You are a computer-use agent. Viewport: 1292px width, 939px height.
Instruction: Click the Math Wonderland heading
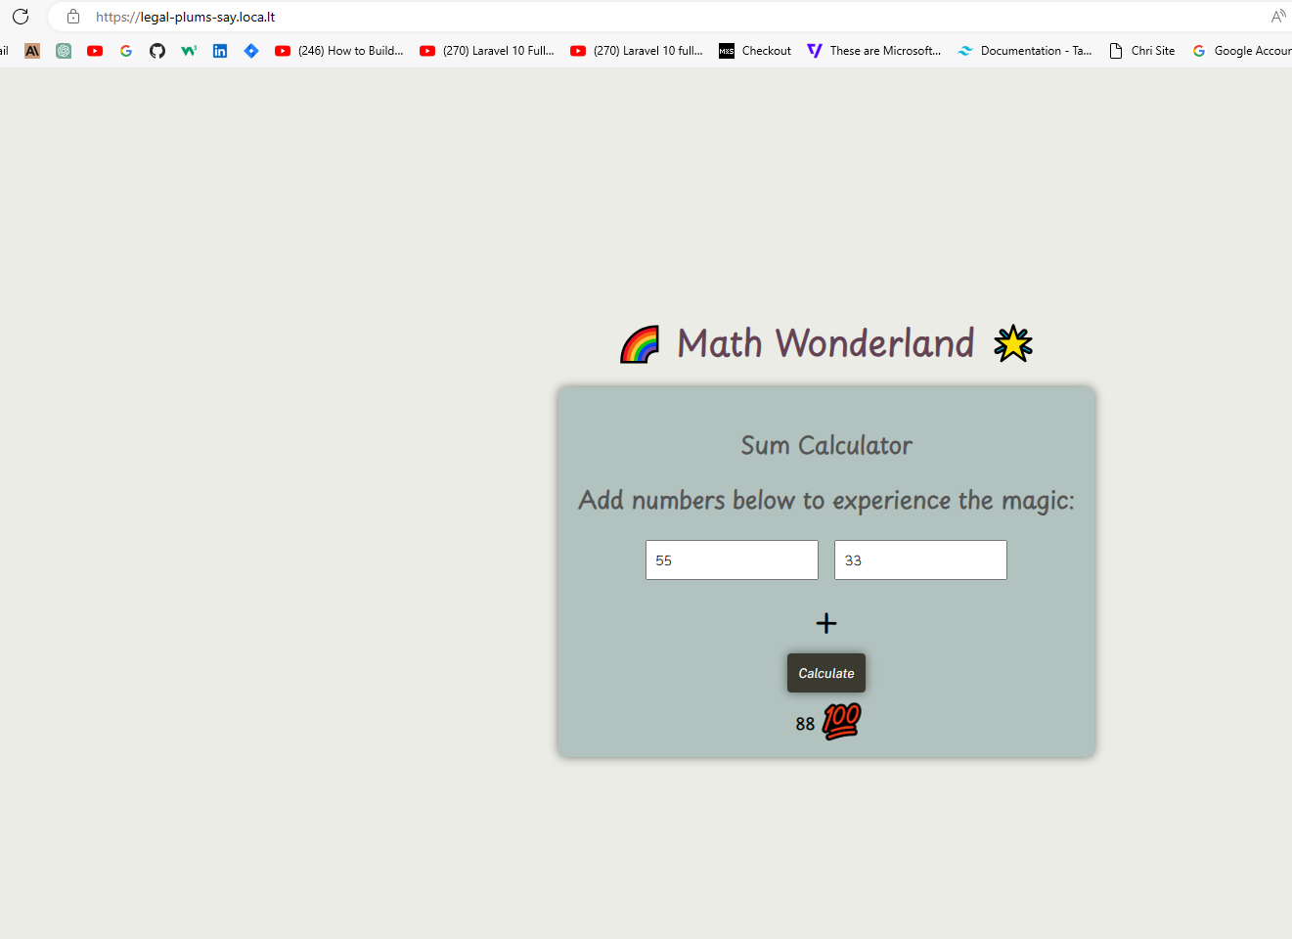[825, 343]
